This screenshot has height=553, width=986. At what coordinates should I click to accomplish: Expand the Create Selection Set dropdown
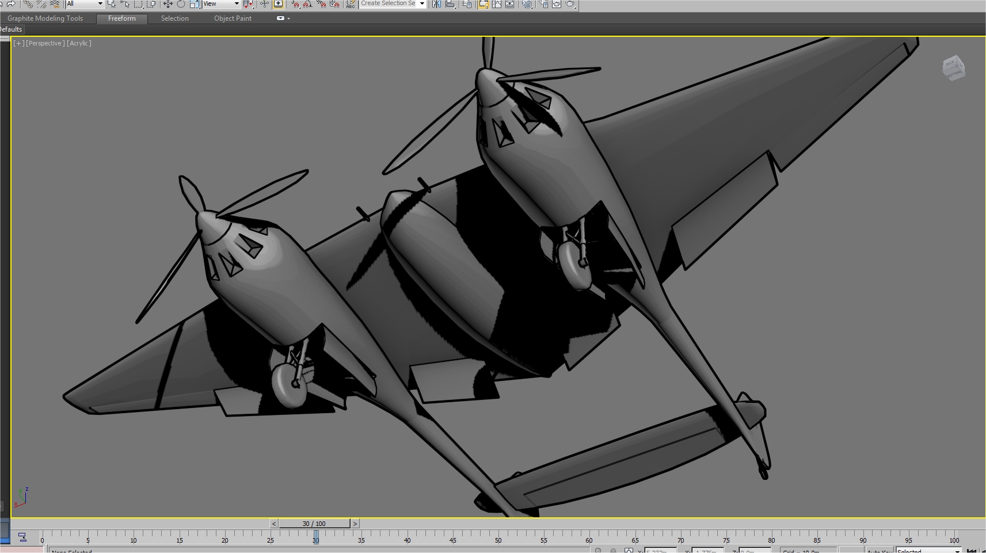393,3
